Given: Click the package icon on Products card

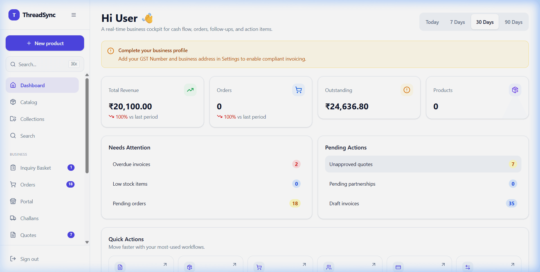Looking at the screenshot, I should pyautogui.click(x=515, y=90).
